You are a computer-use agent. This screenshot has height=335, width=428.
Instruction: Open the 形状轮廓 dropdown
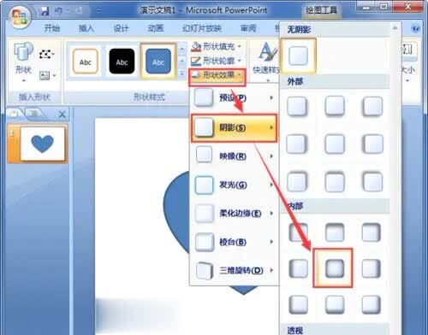pyautogui.click(x=217, y=61)
